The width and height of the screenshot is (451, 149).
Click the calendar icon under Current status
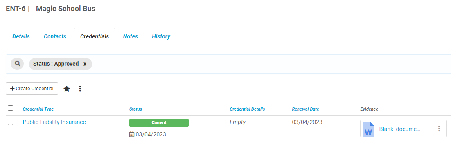point(132,134)
